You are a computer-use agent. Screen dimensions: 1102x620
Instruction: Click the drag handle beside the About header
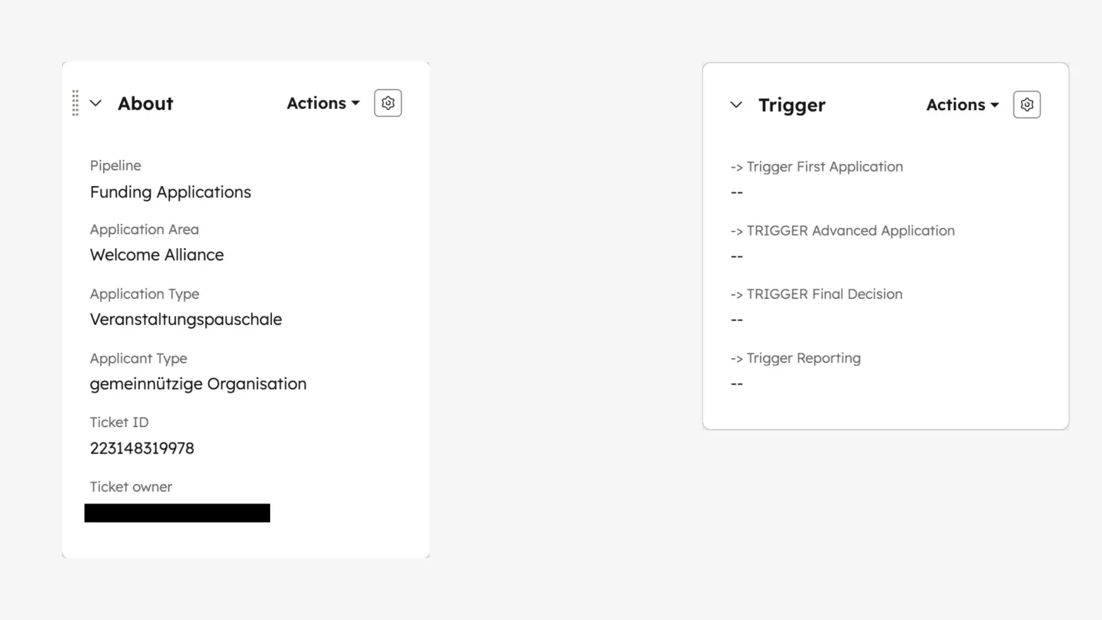tap(76, 103)
